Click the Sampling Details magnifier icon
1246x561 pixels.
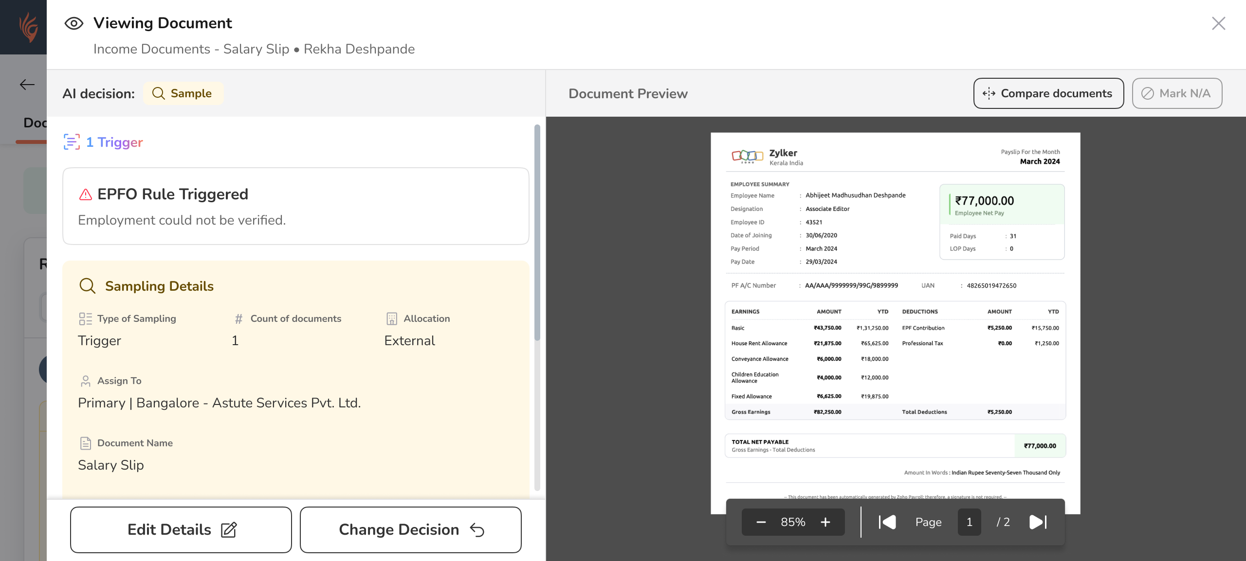(x=88, y=286)
